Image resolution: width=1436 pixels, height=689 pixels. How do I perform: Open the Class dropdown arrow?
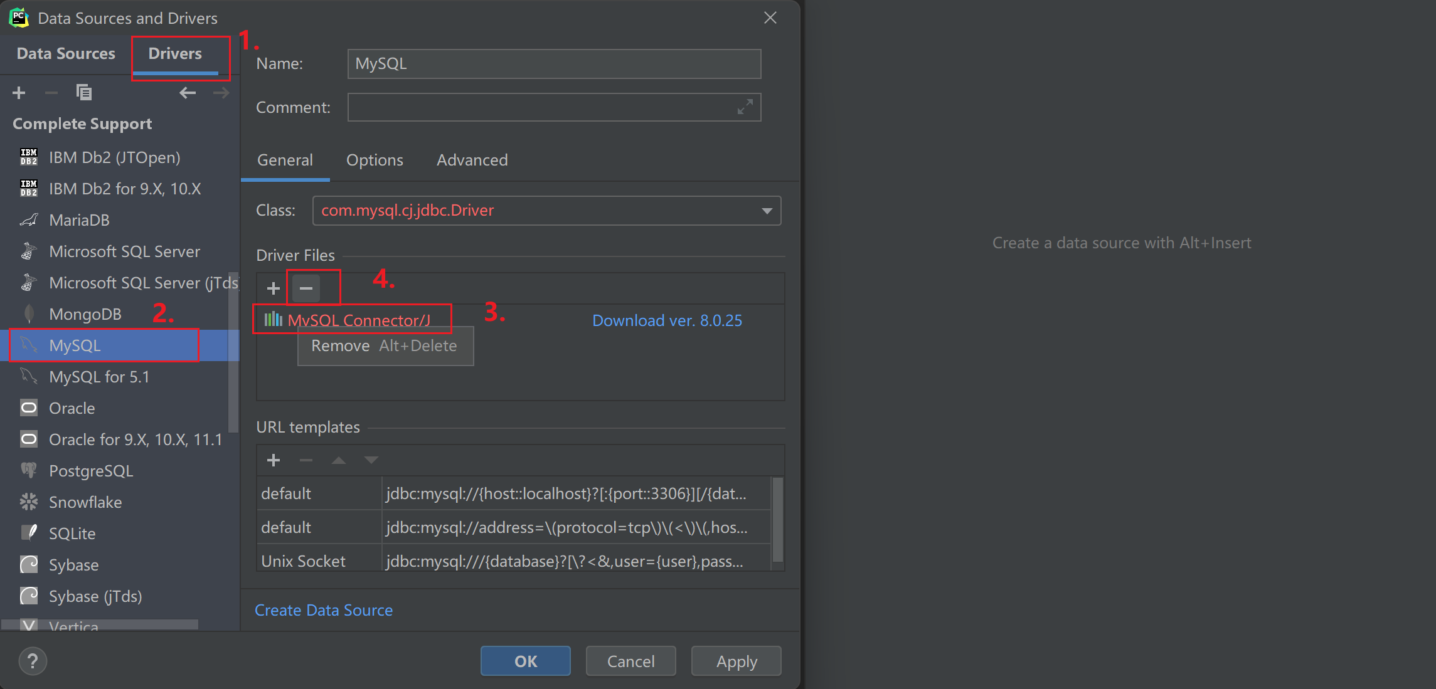(x=767, y=211)
